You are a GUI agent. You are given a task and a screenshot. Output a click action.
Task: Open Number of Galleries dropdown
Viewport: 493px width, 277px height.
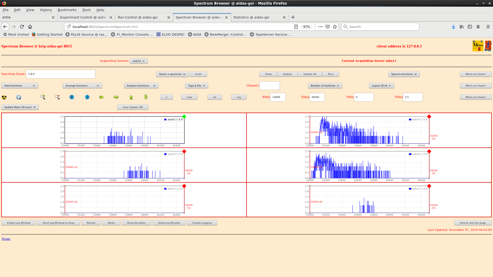coord(325,86)
